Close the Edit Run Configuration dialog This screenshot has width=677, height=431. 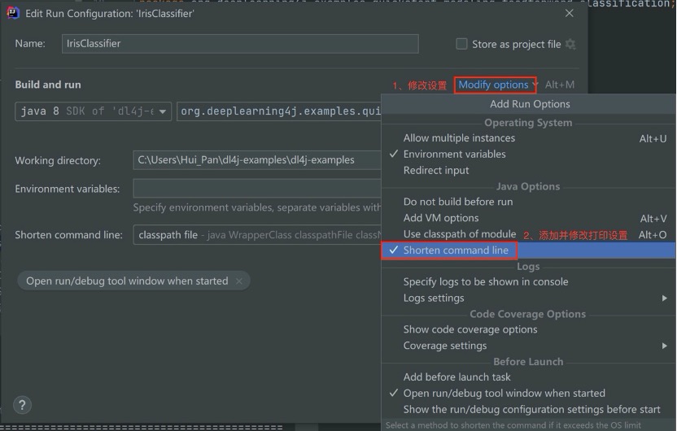coord(569,13)
